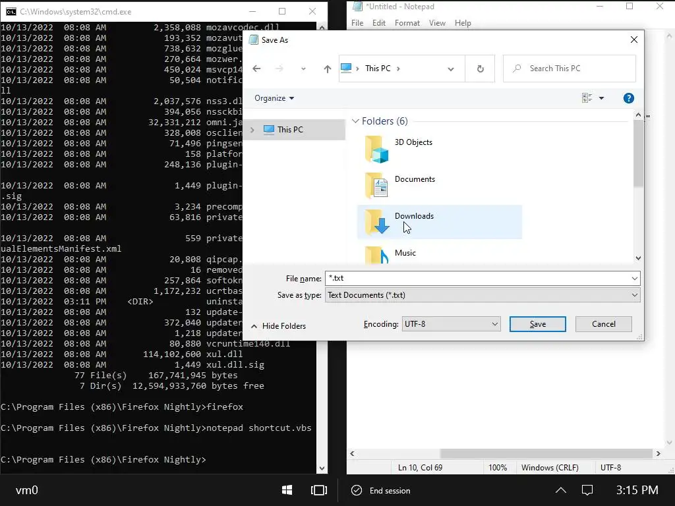Select the 3D Objects folder

click(439, 148)
